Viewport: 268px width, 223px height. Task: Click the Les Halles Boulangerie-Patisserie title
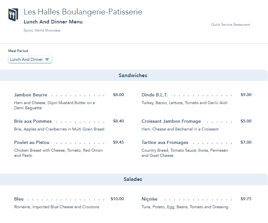click(x=83, y=12)
